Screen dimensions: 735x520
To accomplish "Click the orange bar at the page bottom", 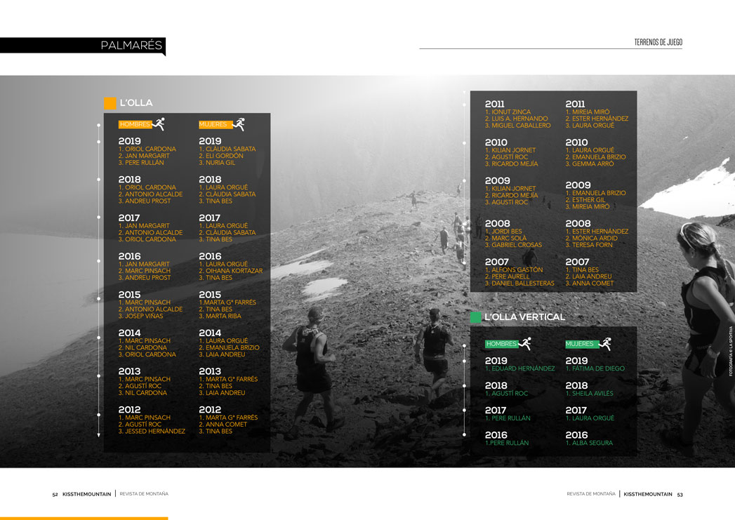I will pos(84,518).
